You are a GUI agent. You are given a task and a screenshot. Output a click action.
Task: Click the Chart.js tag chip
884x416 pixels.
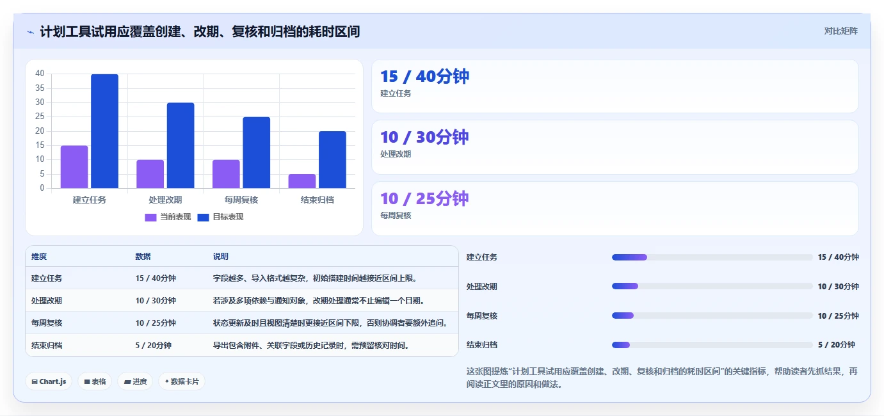[x=49, y=381]
